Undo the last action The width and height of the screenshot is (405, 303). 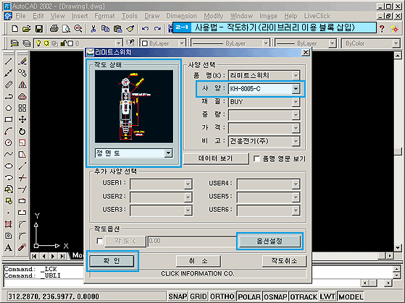145,28
